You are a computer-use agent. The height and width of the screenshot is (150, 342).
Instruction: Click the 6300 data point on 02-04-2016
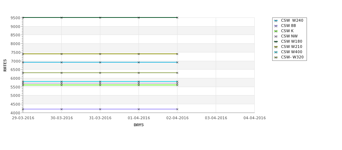pos(177,73)
